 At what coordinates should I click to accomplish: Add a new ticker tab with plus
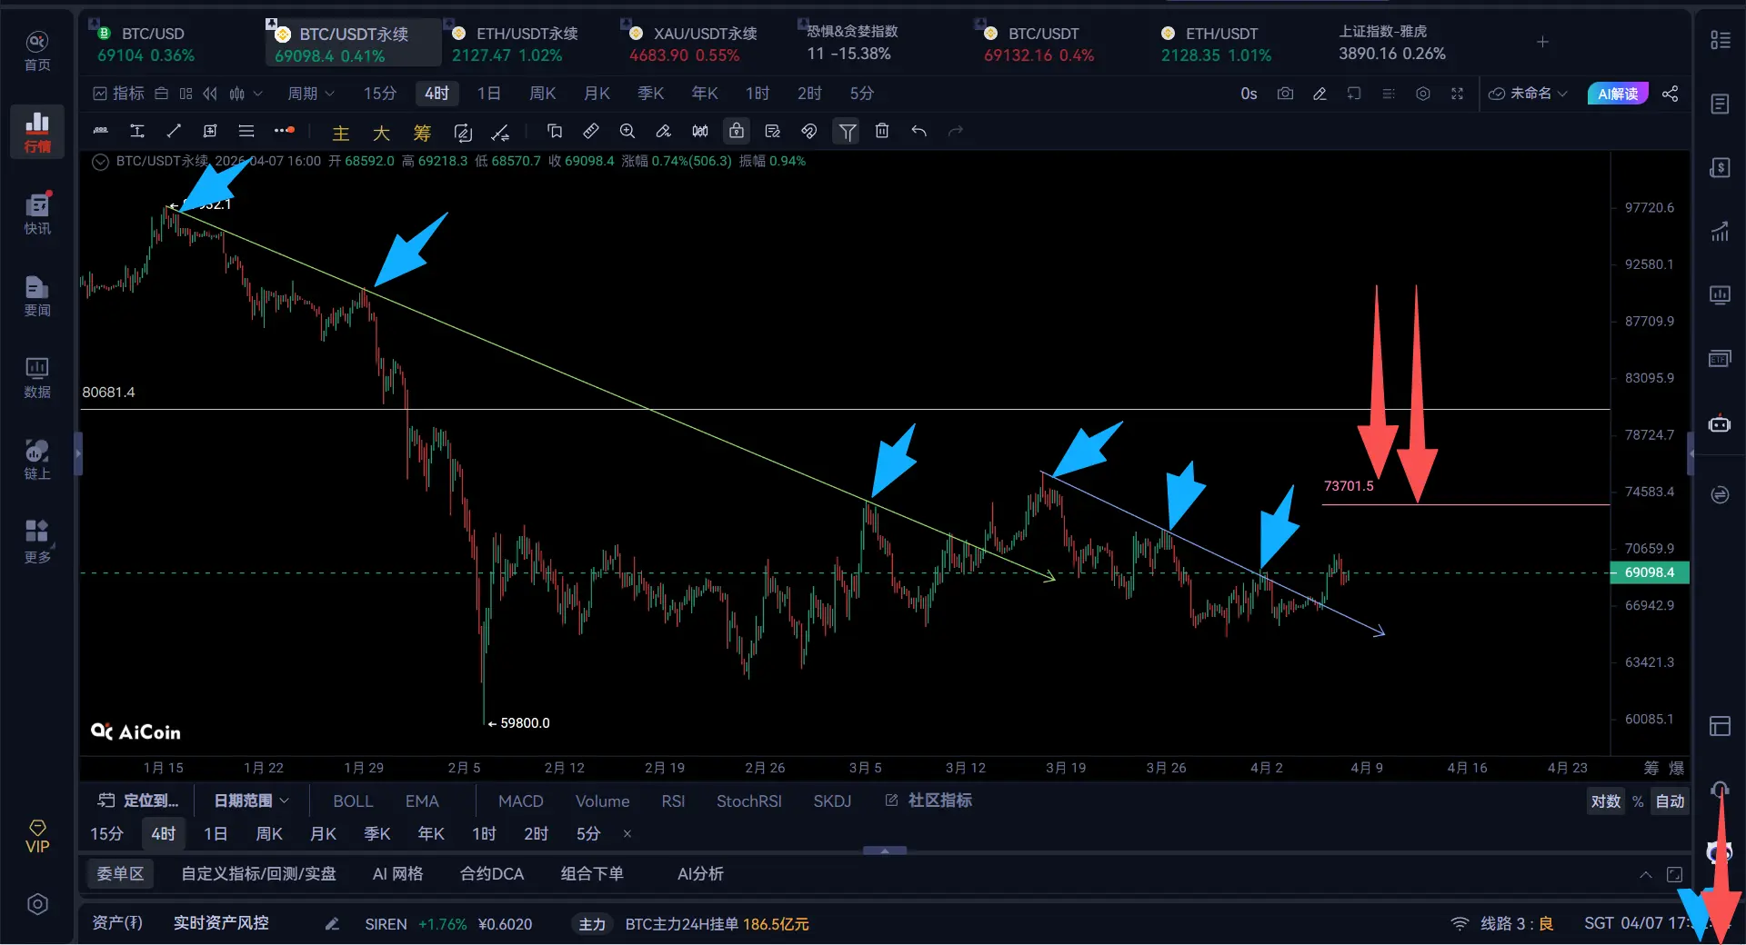1542,42
